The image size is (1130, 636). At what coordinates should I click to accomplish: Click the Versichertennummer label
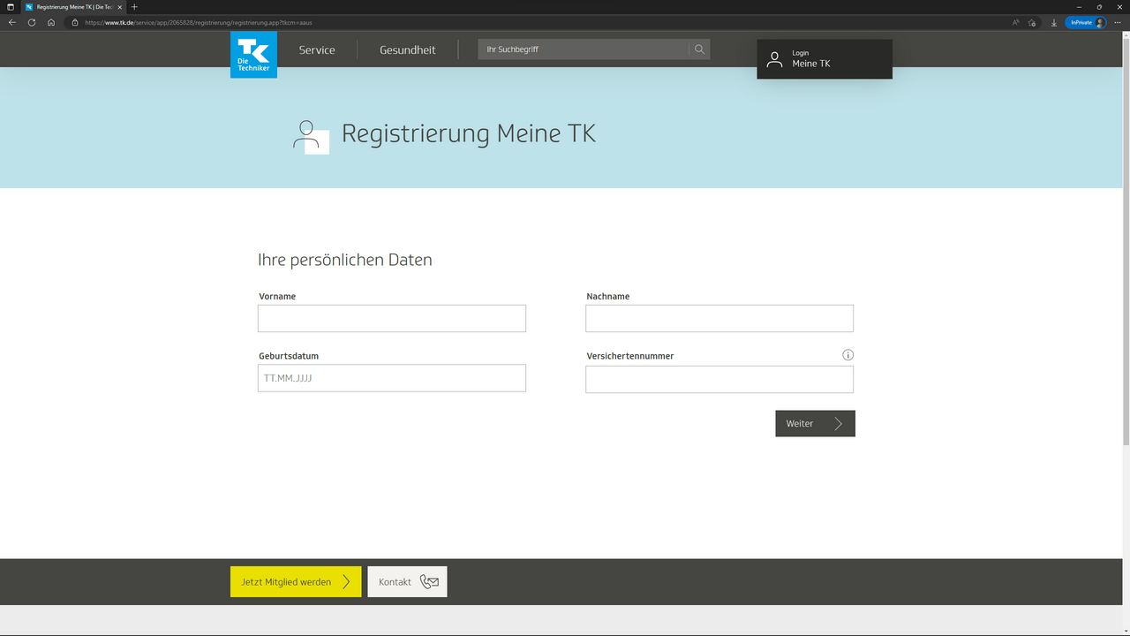(x=630, y=356)
